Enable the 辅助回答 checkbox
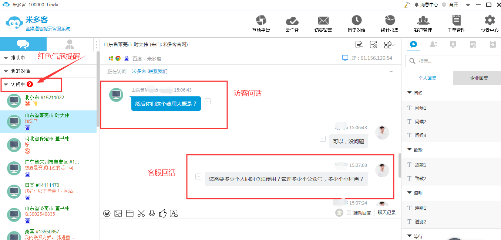 coord(349,213)
